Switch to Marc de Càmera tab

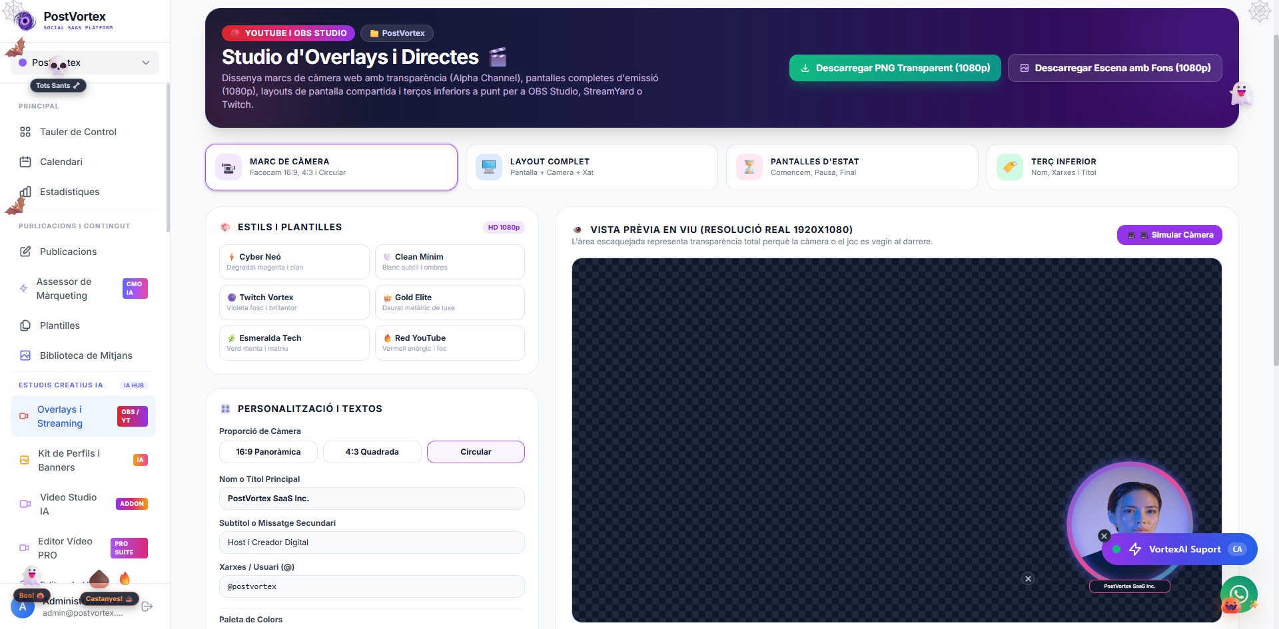[331, 167]
